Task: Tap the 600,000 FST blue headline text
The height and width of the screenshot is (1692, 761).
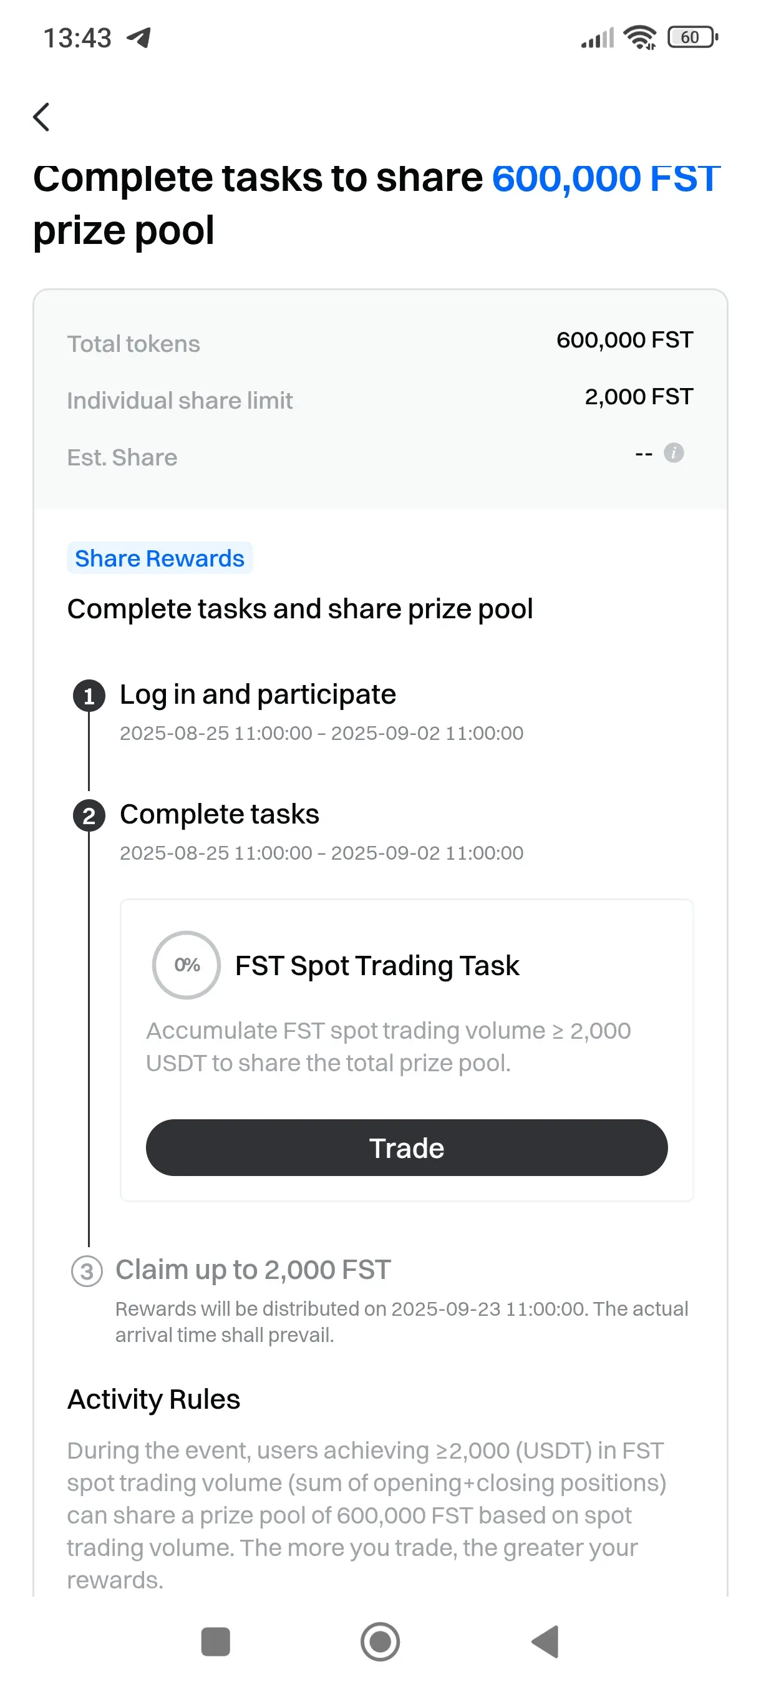Action: pos(607,178)
